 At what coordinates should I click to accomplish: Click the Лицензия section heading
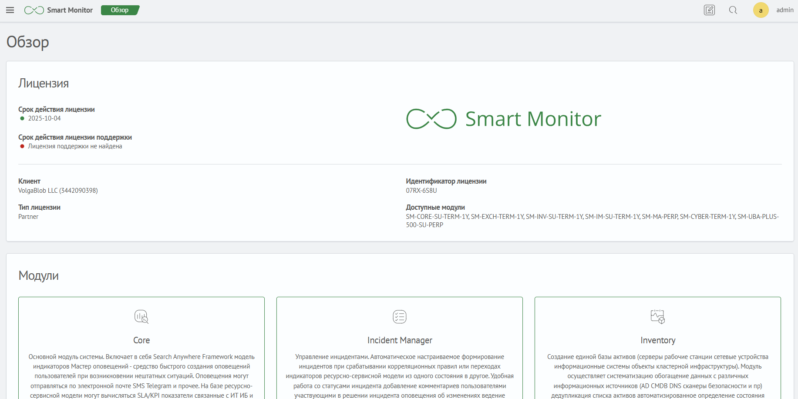(44, 83)
